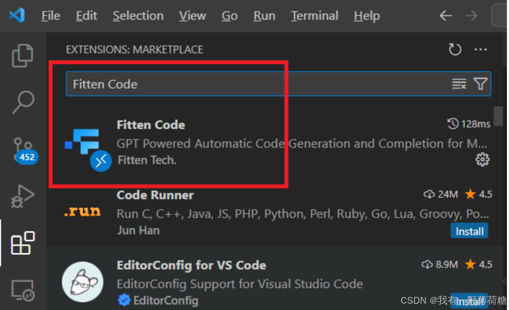Select the Code Runner extension title
The image size is (509, 310).
(155, 195)
